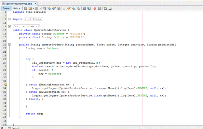
Task: Click the "SUCCESS" string literal
Action: [76, 33]
